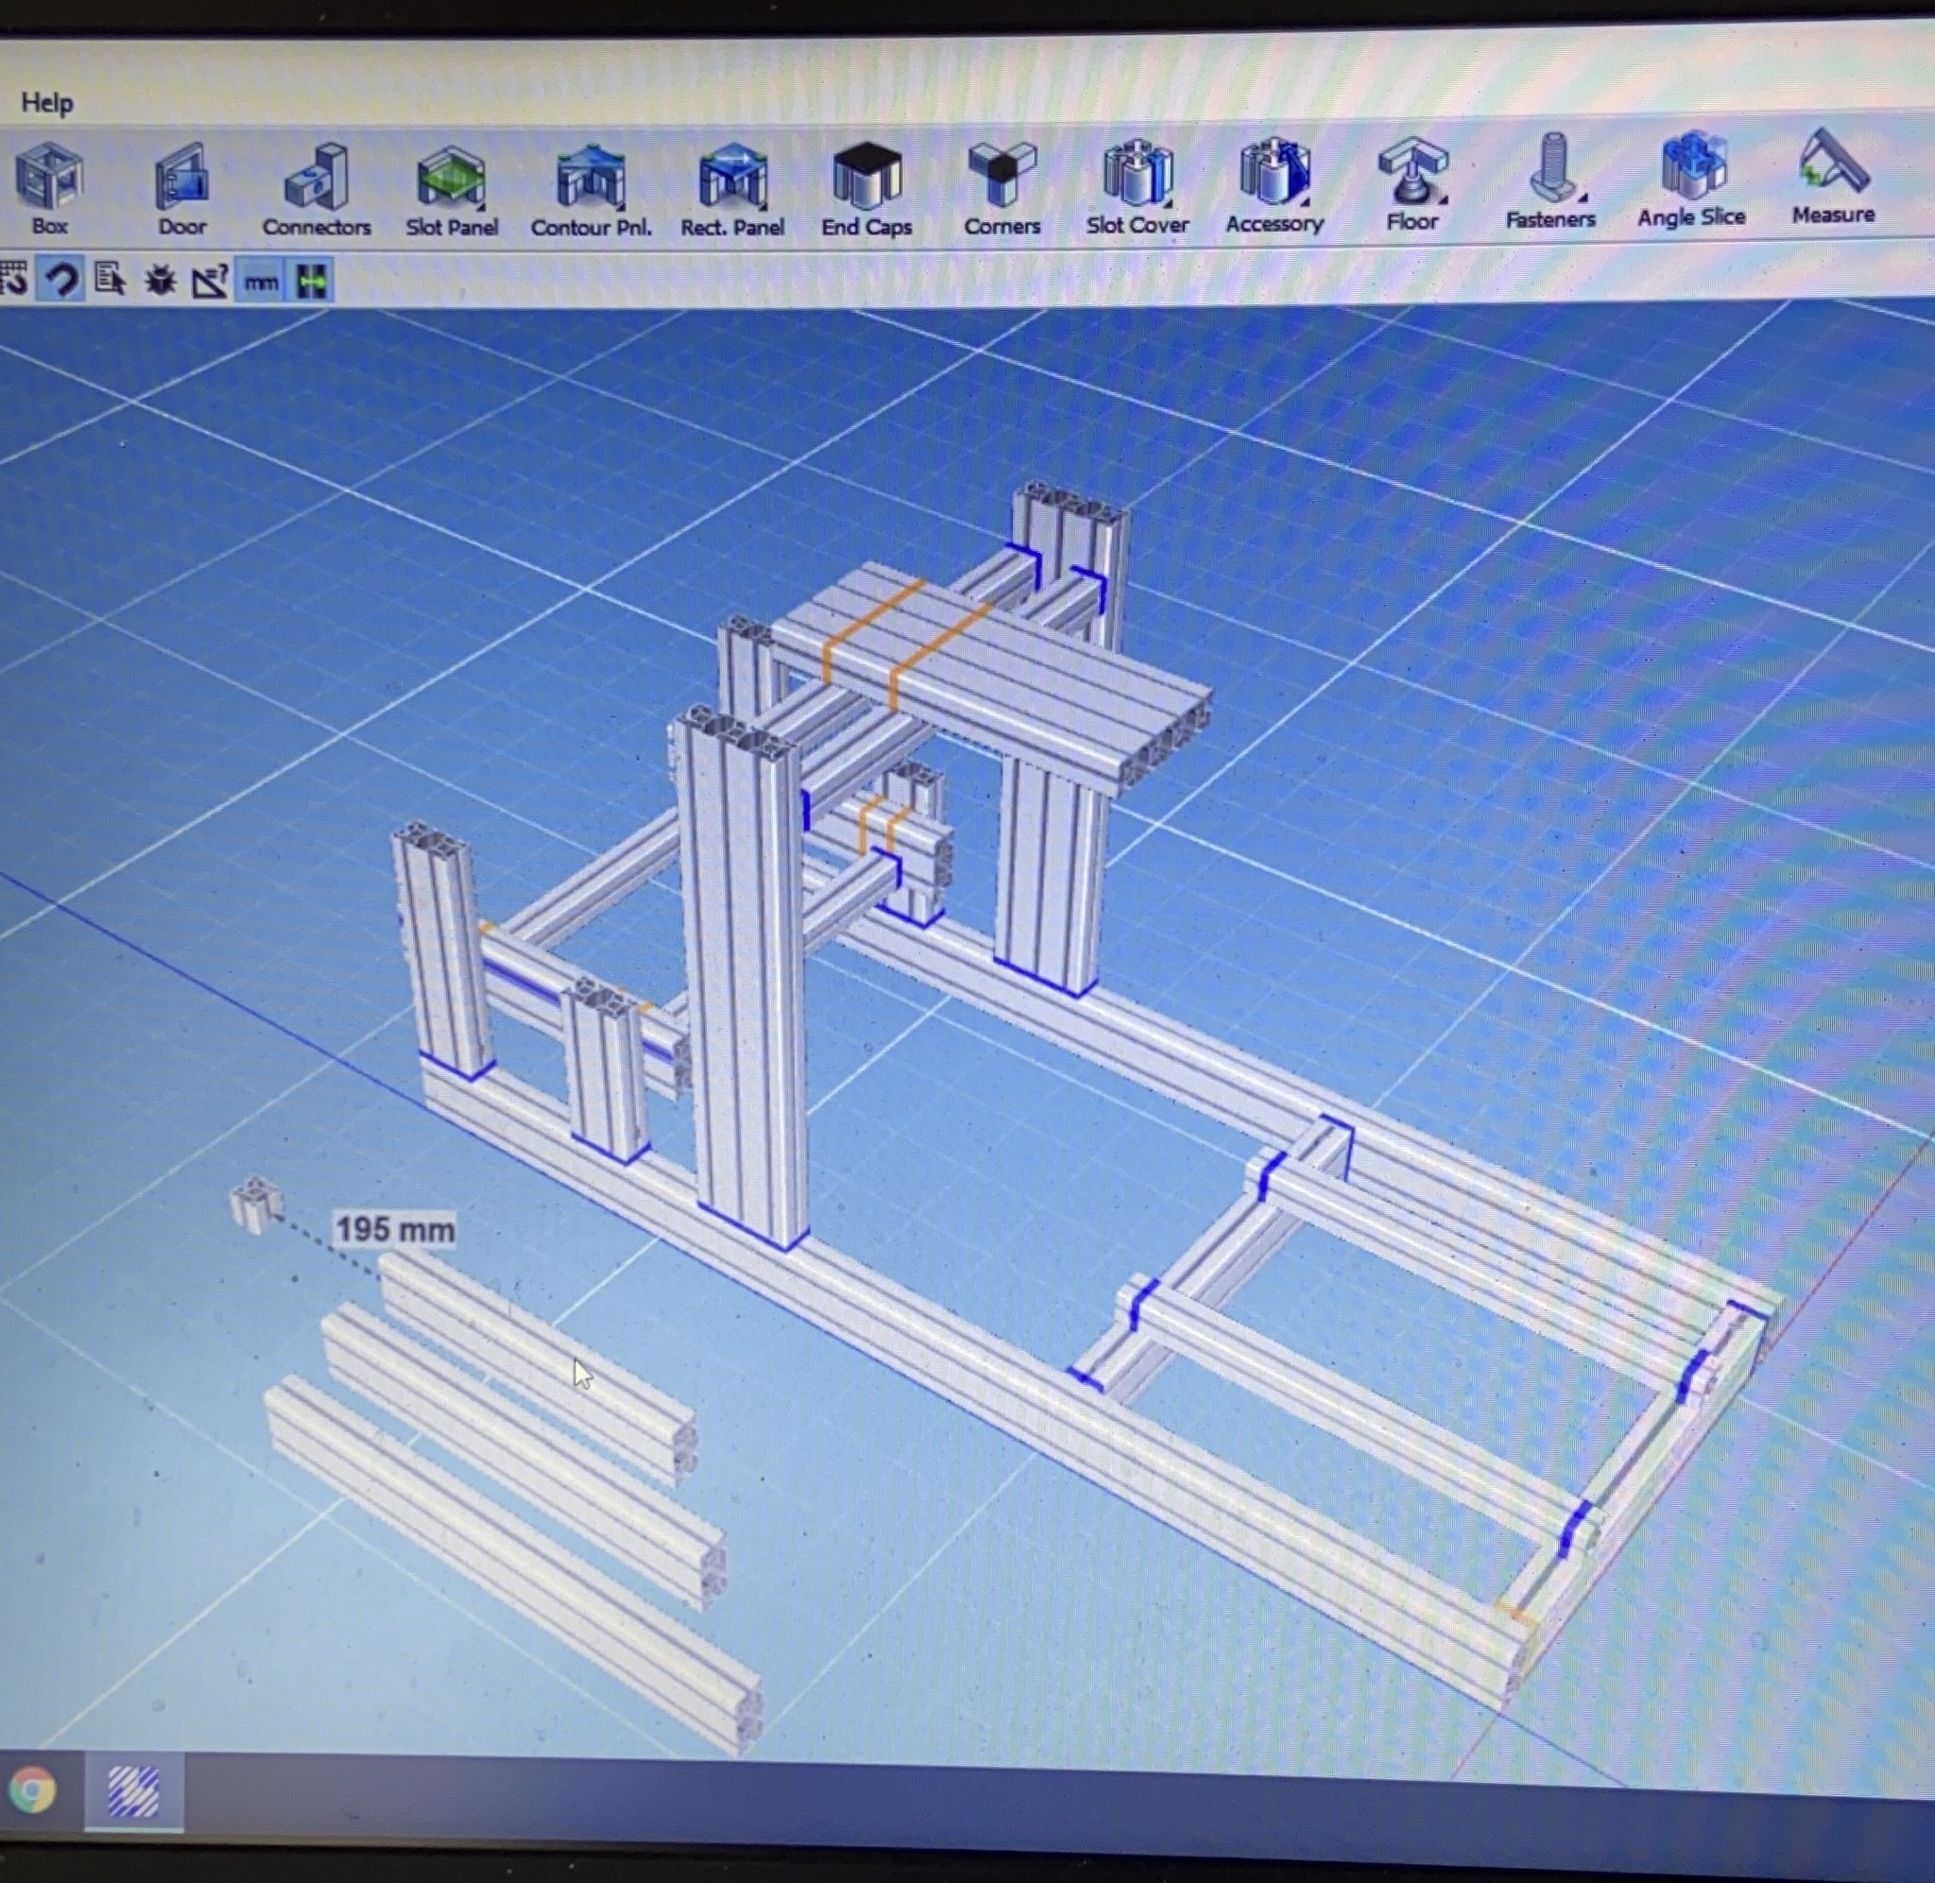
Task: Click the bug report icon
Action: 161,282
